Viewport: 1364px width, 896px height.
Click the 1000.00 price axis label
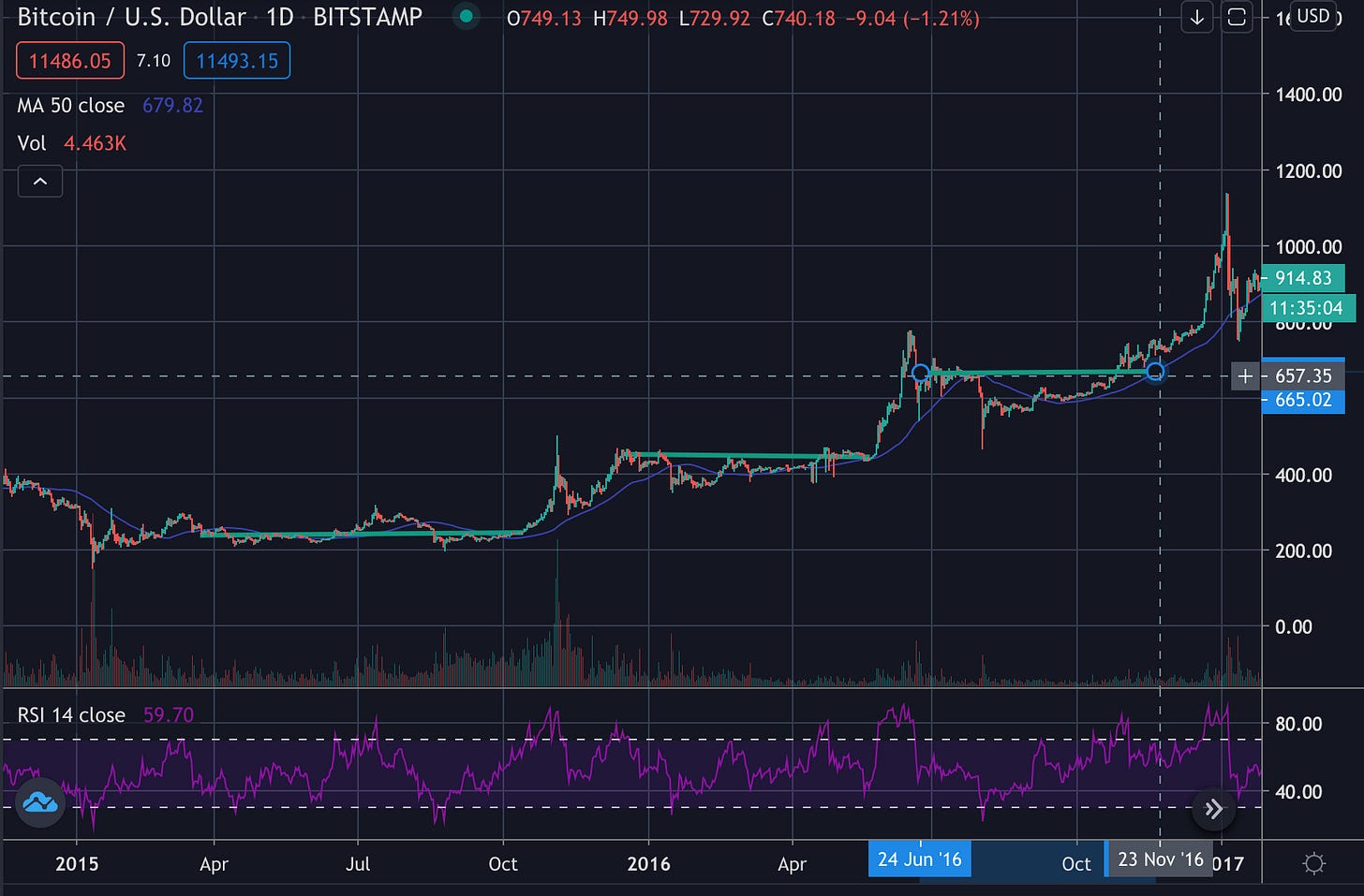point(1309,247)
